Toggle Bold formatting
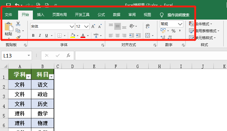 (33, 36)
